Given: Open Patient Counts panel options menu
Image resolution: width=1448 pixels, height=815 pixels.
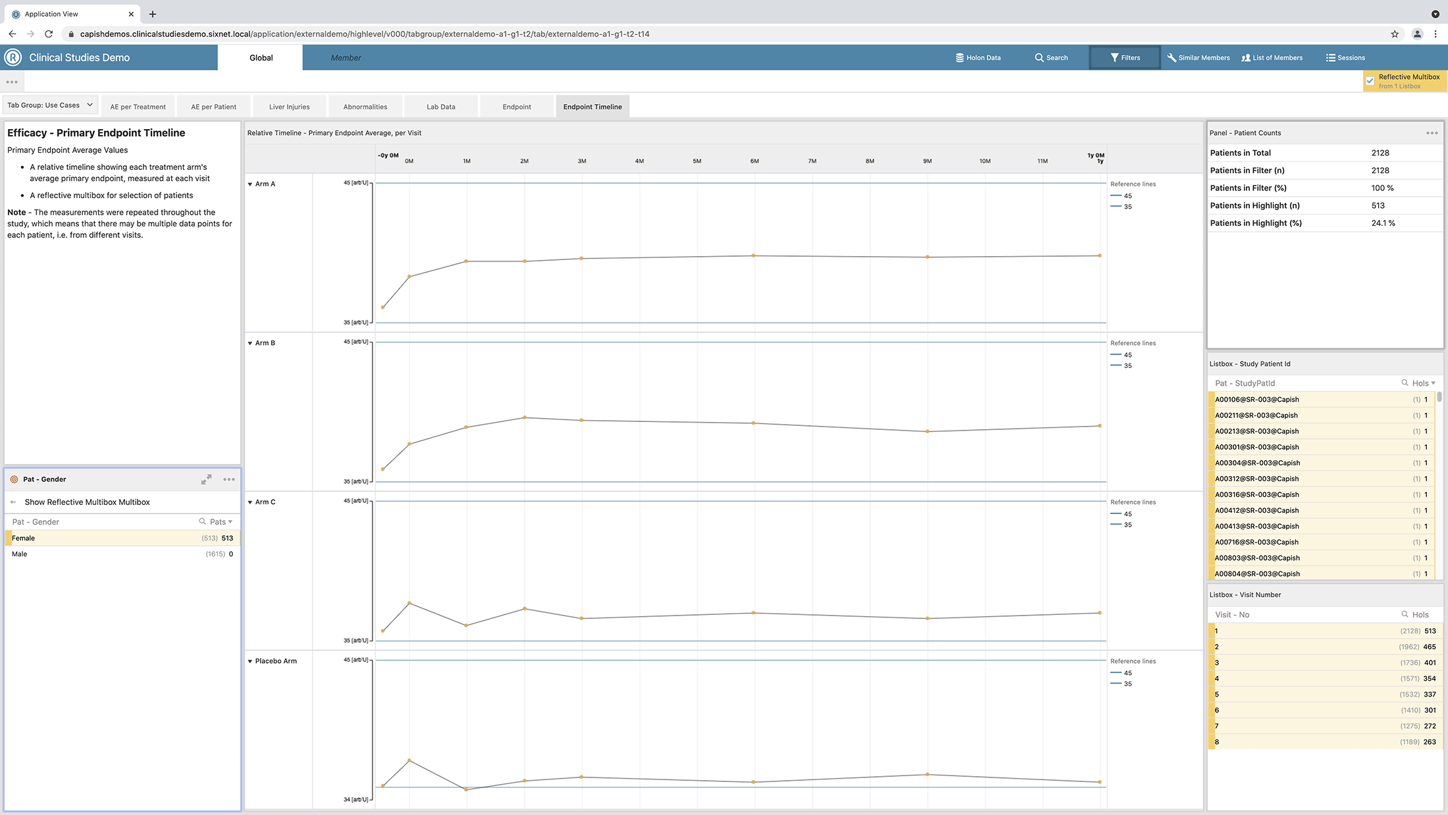Looking at the screenshot, I should 1432,133.
